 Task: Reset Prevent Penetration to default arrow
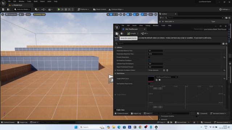(x=224, y=57)
